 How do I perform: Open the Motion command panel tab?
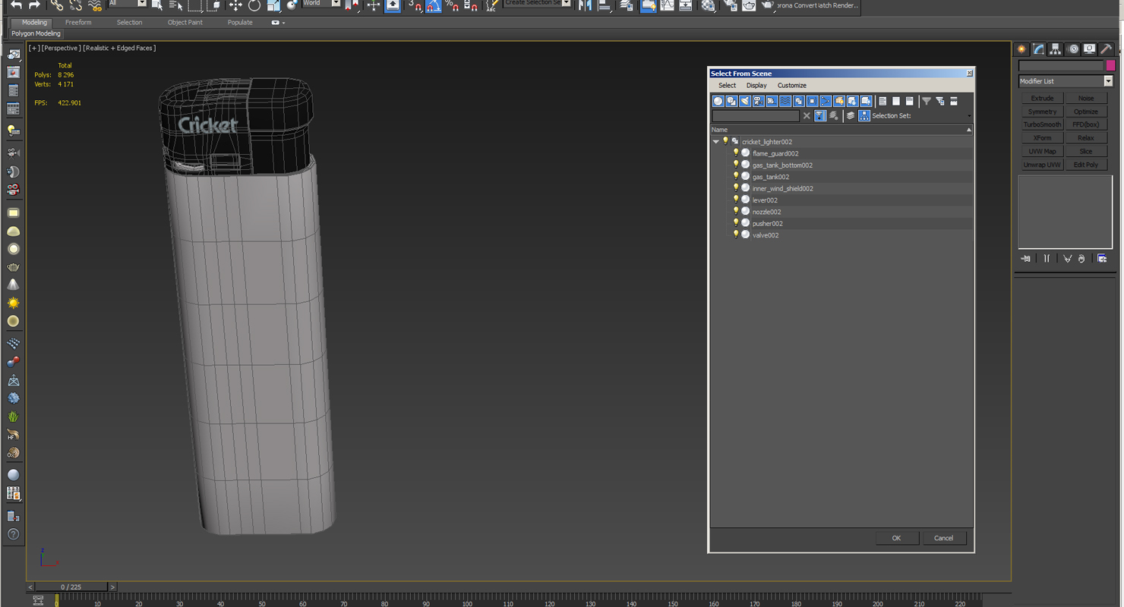tap(1072, 49)
